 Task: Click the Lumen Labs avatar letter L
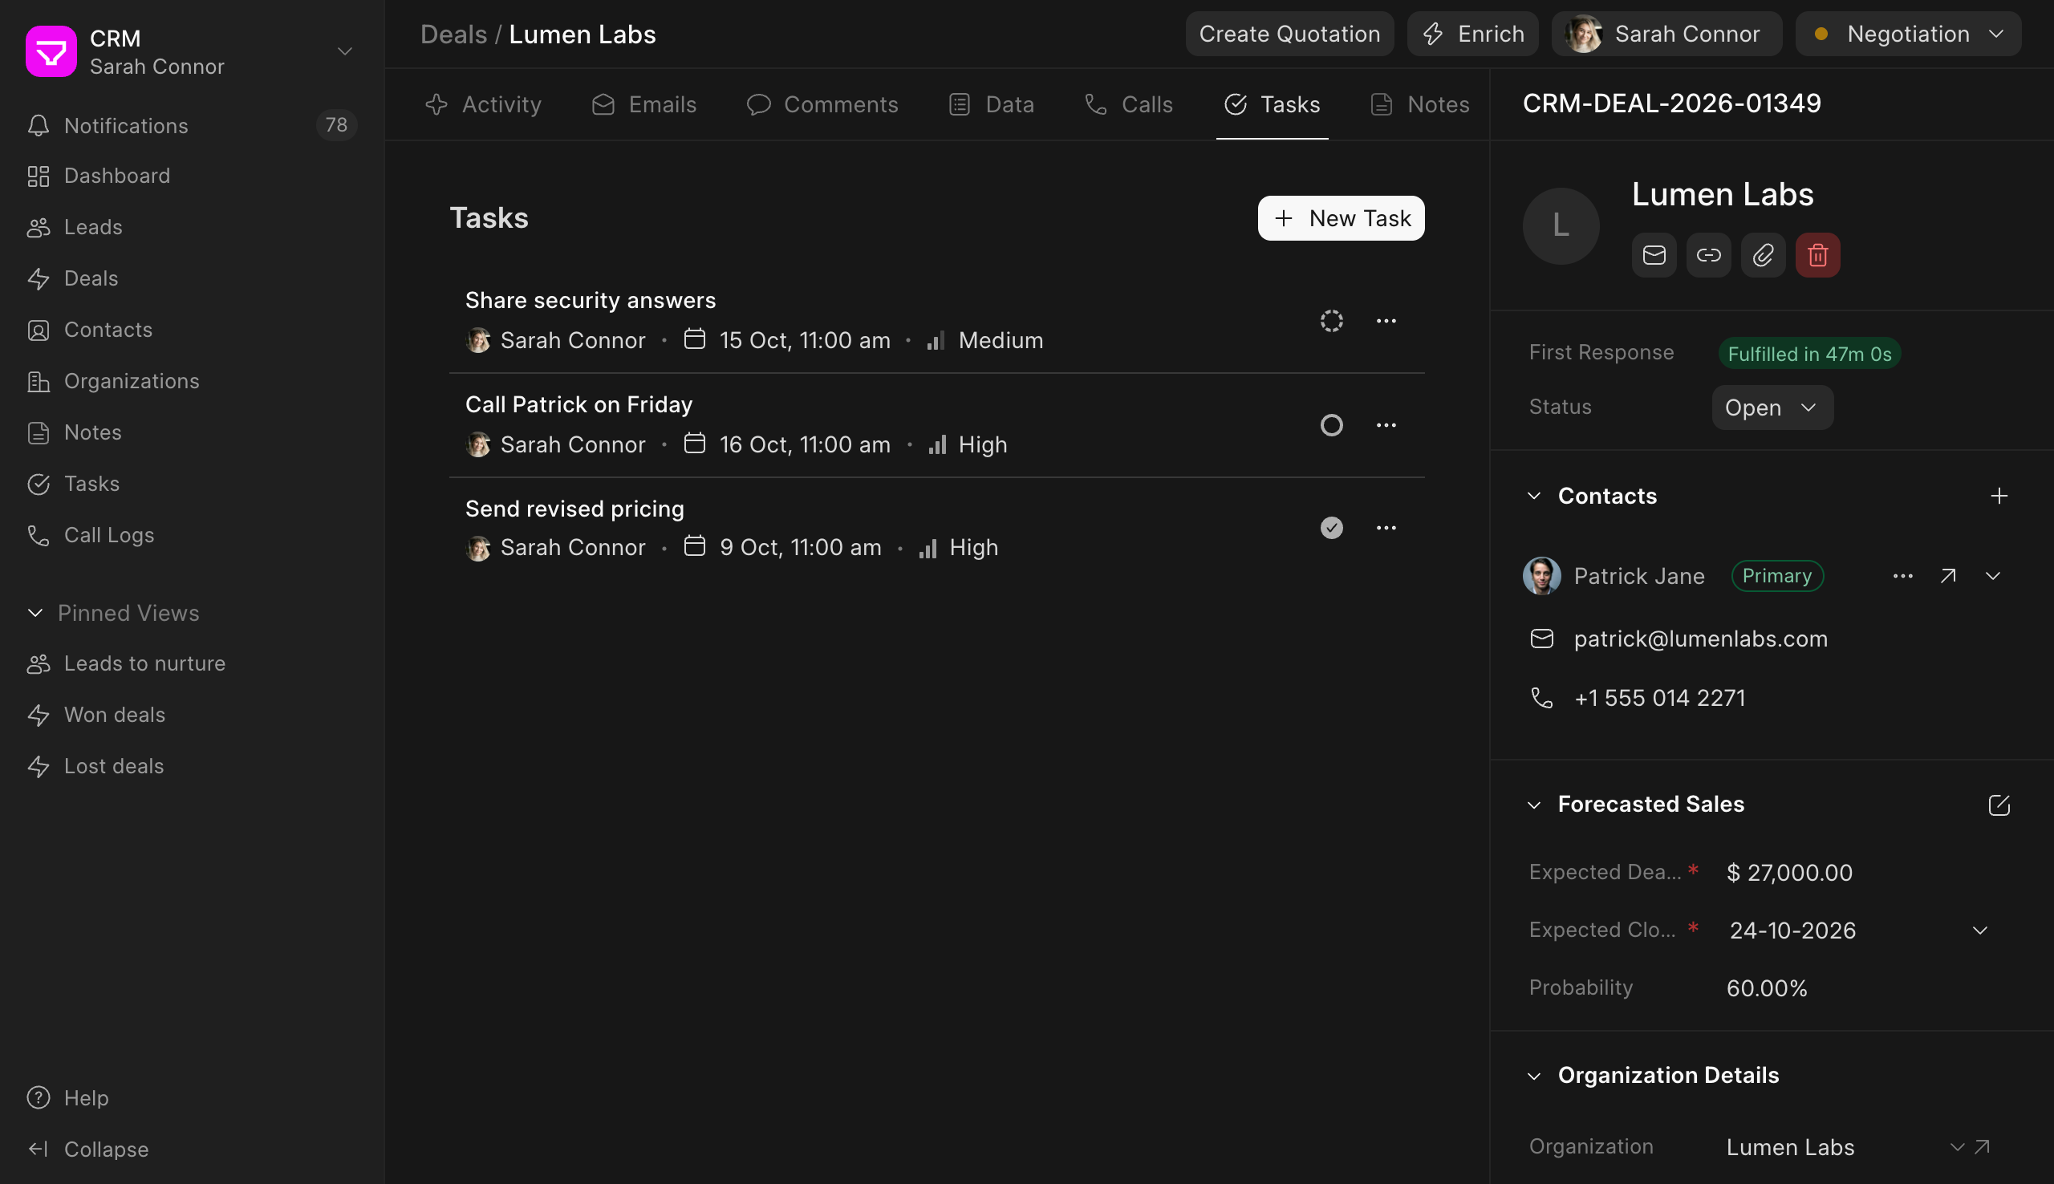[x=1561, y=226]
